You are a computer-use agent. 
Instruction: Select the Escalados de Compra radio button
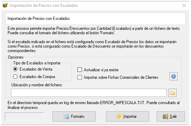coord(15,77)
